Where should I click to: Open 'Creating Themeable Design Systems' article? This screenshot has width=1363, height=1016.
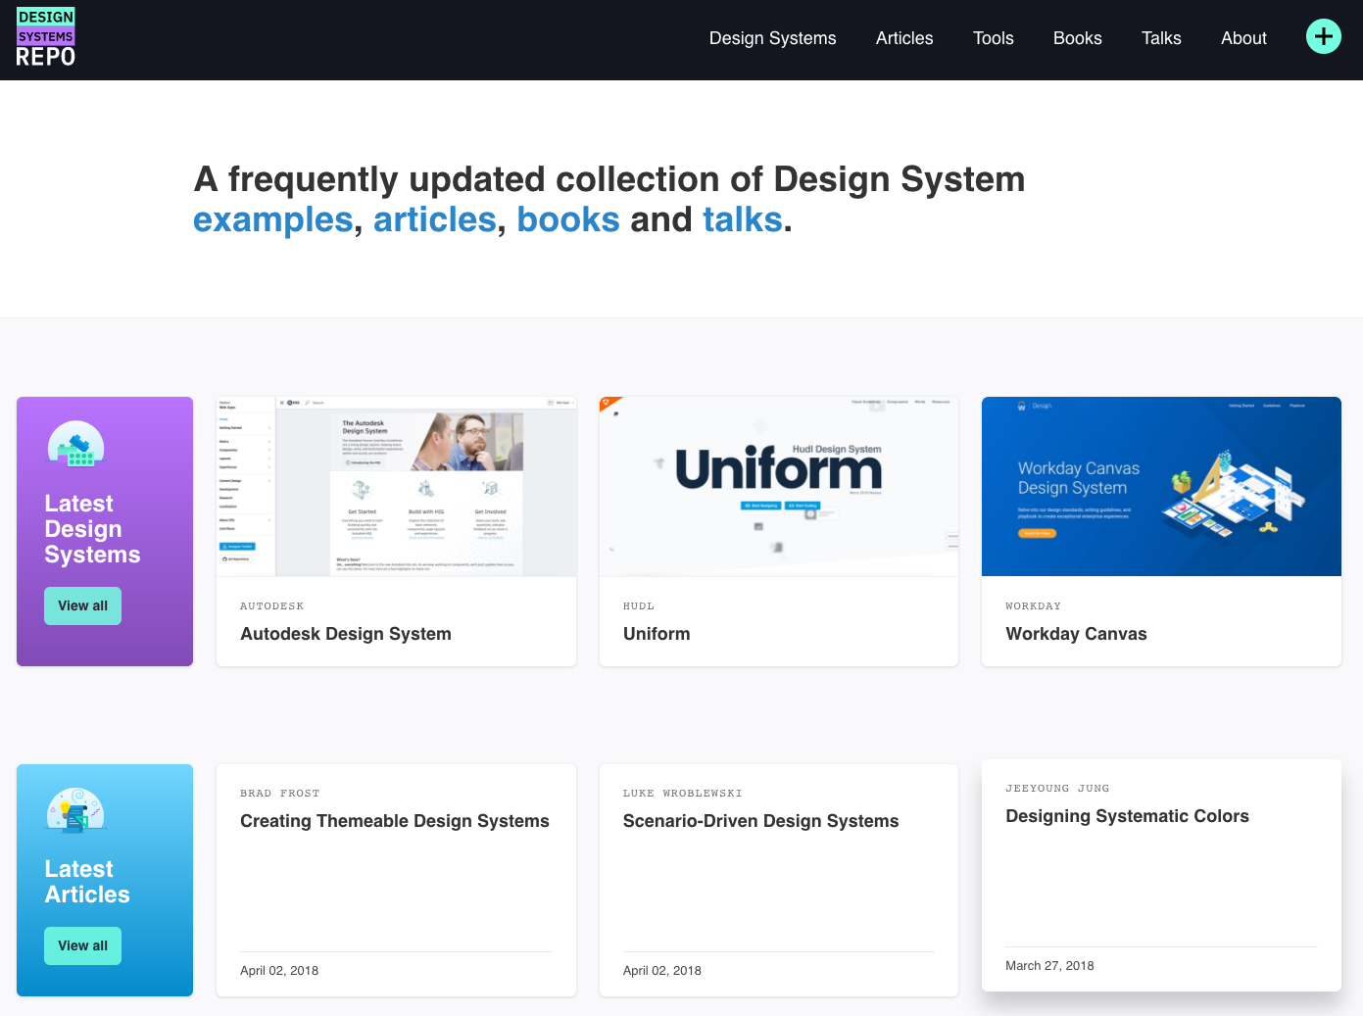pyautogui.click(x=395, y=821)
